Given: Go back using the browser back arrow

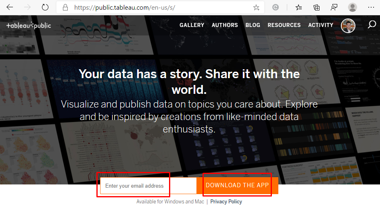Looking at the screenshot, I should (10, 8).
